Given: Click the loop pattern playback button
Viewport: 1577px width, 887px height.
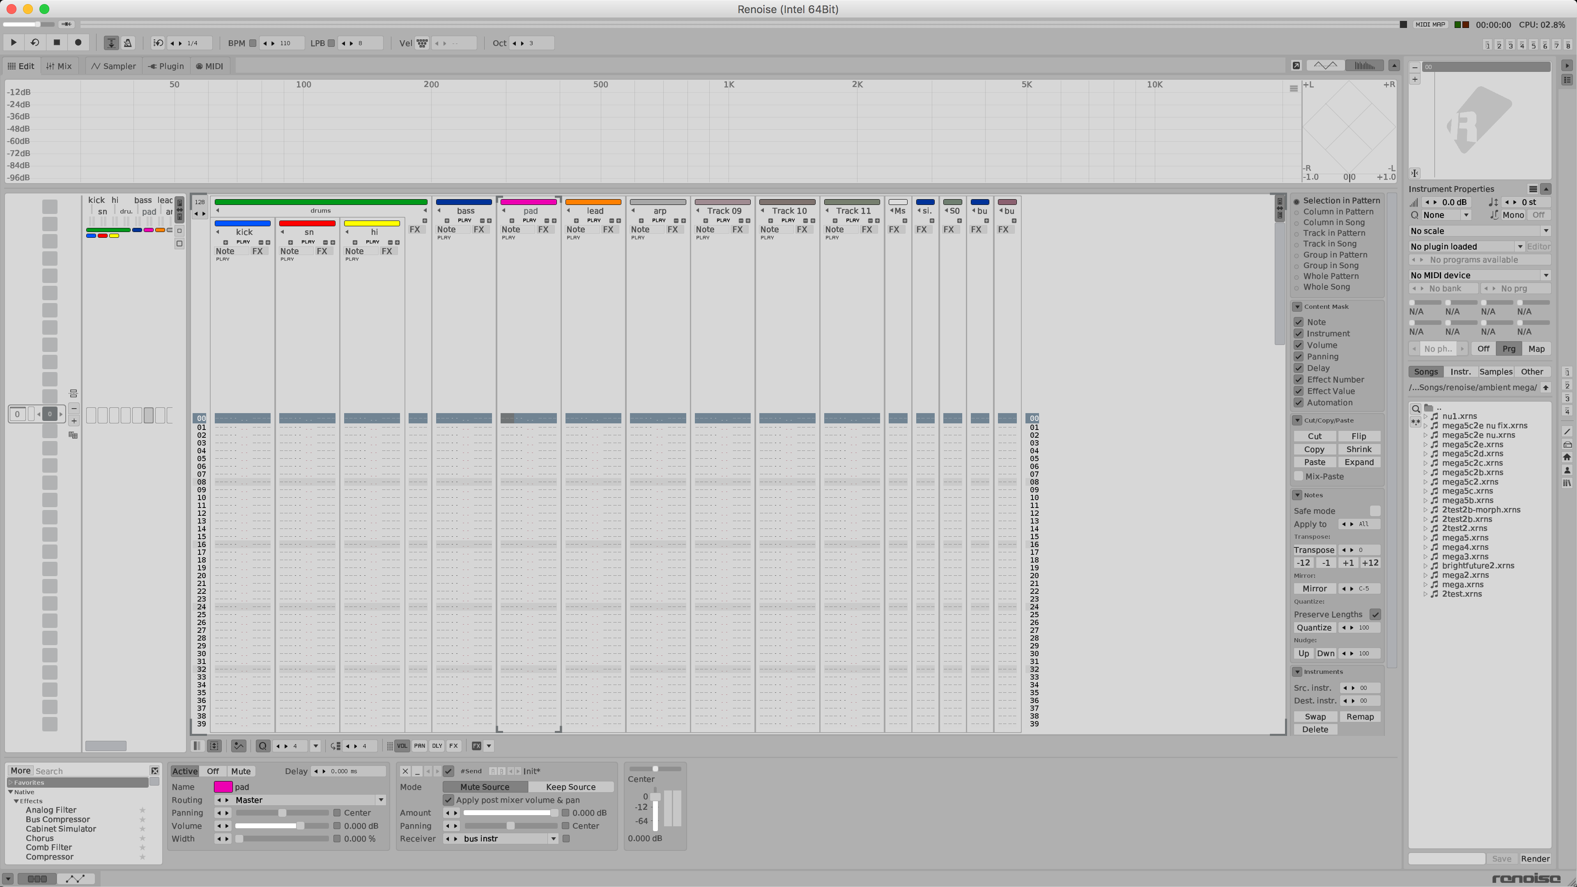Looking at the screenshot, I should tap(35, 43).
